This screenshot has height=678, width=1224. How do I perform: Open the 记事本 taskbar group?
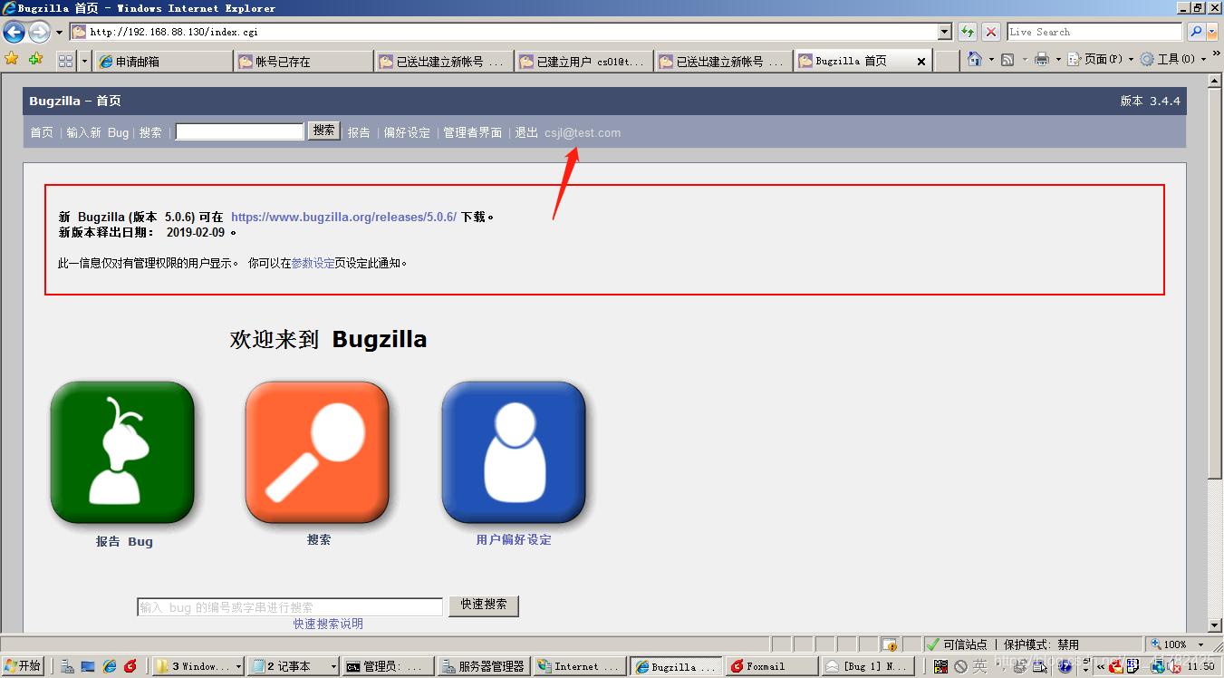[292, 666]
